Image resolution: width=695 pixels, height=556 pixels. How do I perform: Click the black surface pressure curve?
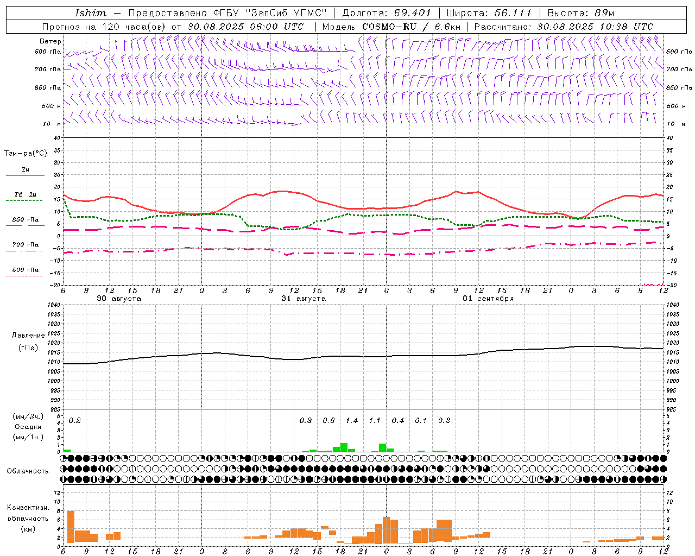(x=364, y=356)
